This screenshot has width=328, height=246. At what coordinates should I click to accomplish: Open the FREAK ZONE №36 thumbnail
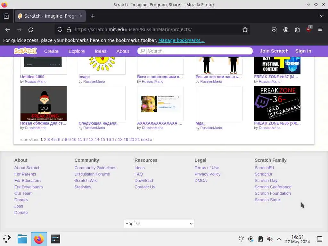click(x=277, y=103)
